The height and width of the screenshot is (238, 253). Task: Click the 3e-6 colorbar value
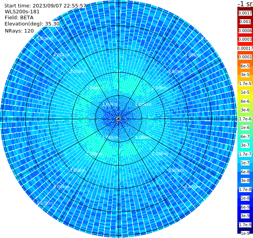(245, 110)
